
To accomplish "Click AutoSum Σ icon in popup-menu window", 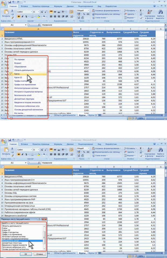I will [141, 11].
